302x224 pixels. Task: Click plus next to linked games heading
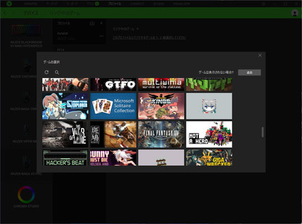click(137, 29)
